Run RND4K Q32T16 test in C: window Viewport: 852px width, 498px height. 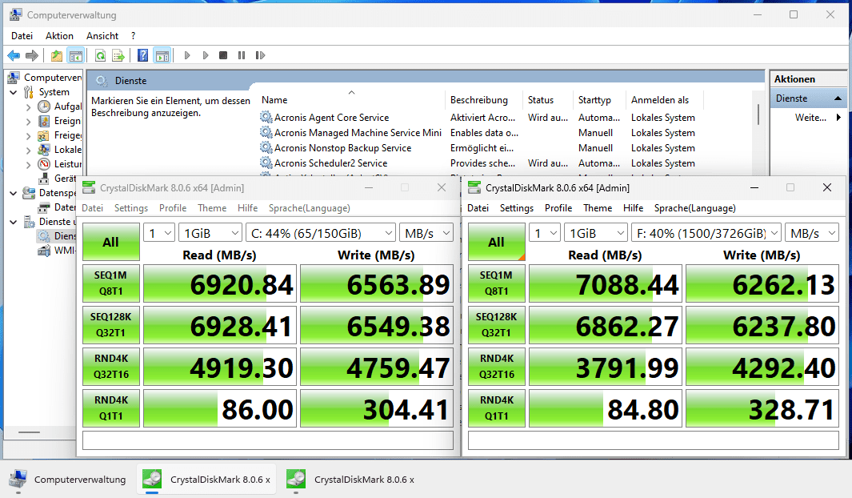click(111, 367)
